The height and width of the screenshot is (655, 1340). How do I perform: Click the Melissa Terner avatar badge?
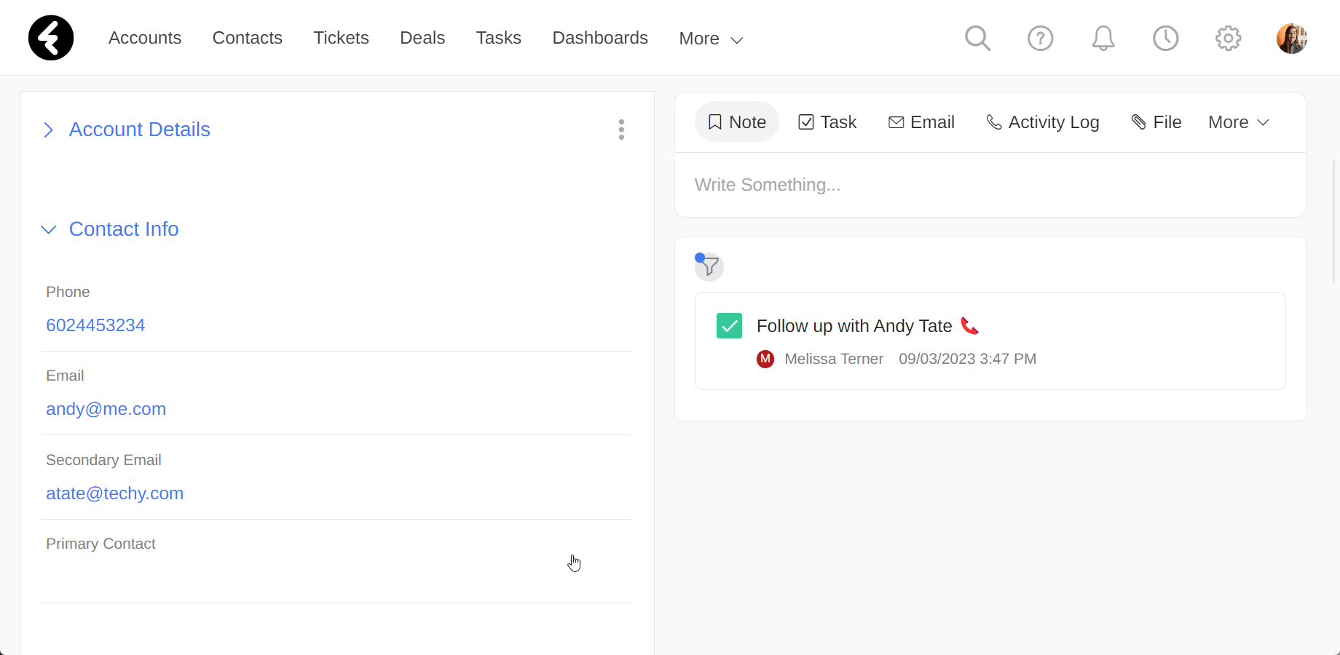pos(765,359)
